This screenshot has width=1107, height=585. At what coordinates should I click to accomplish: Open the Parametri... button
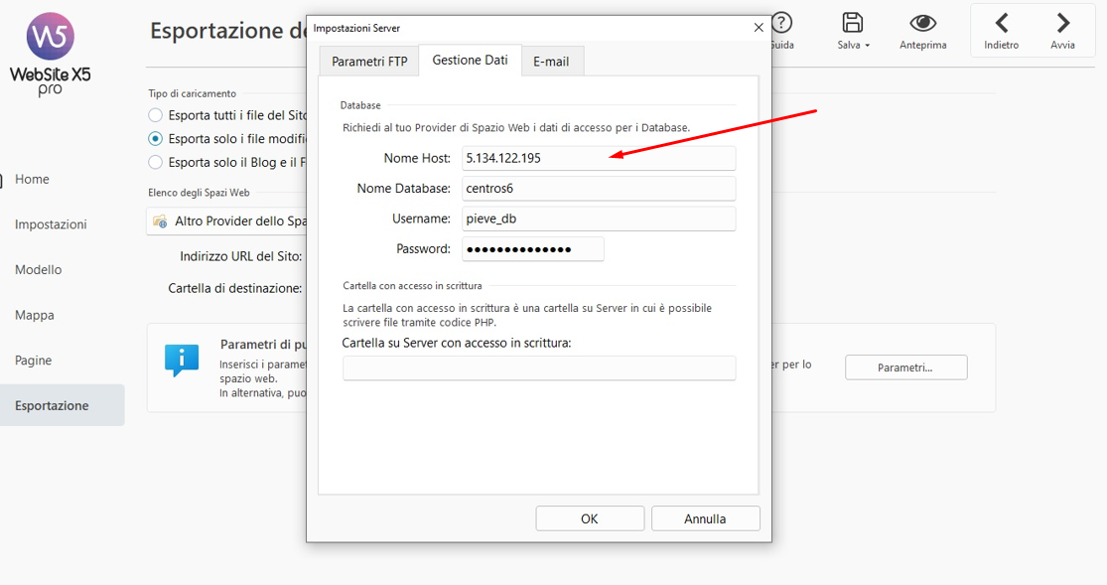pyautogui.click(x=905, y=367)
